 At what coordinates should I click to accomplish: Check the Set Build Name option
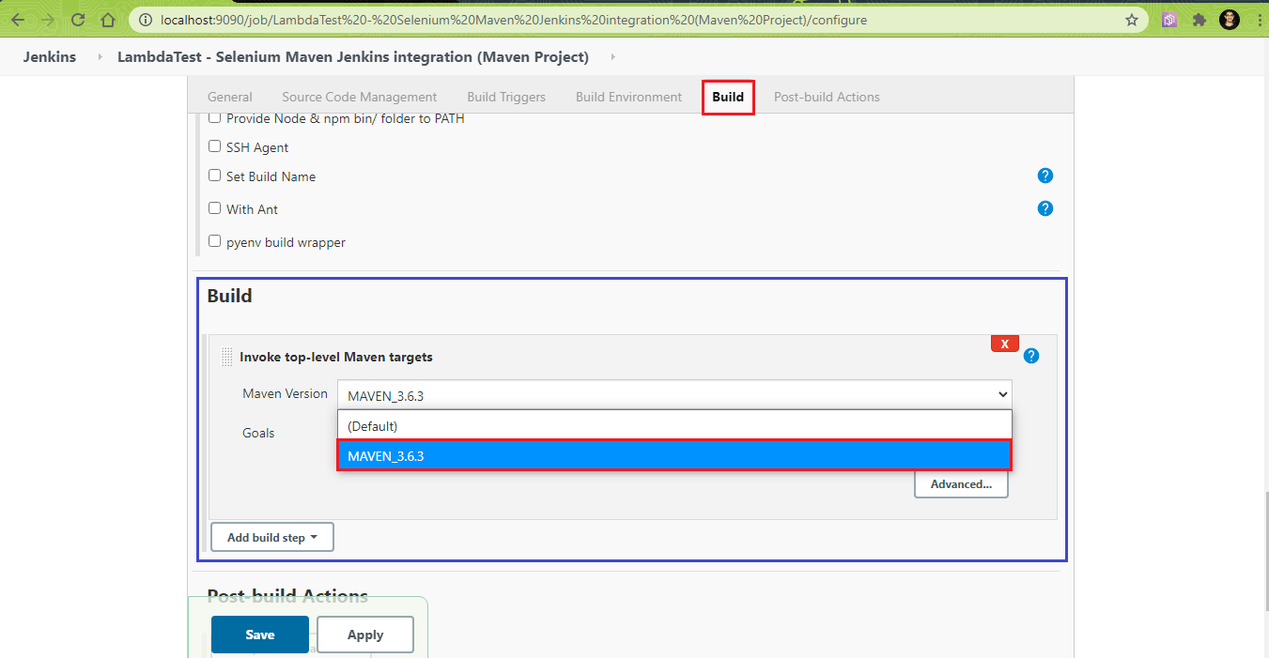[215, 176]
